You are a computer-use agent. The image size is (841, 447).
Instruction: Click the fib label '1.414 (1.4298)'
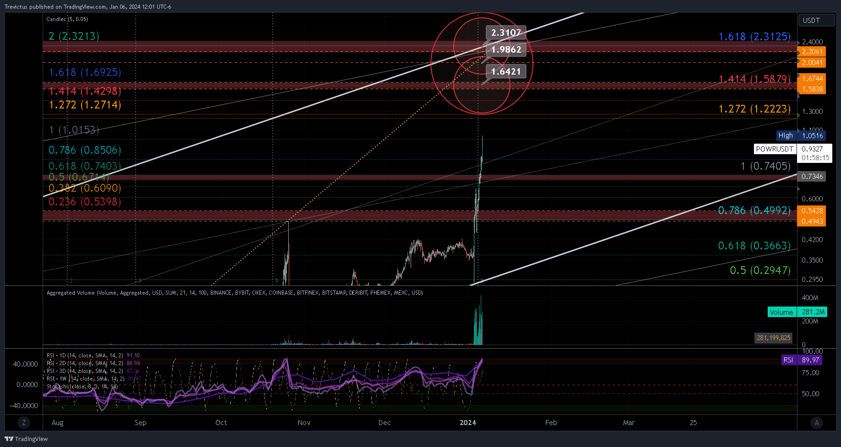coord(85,91)
